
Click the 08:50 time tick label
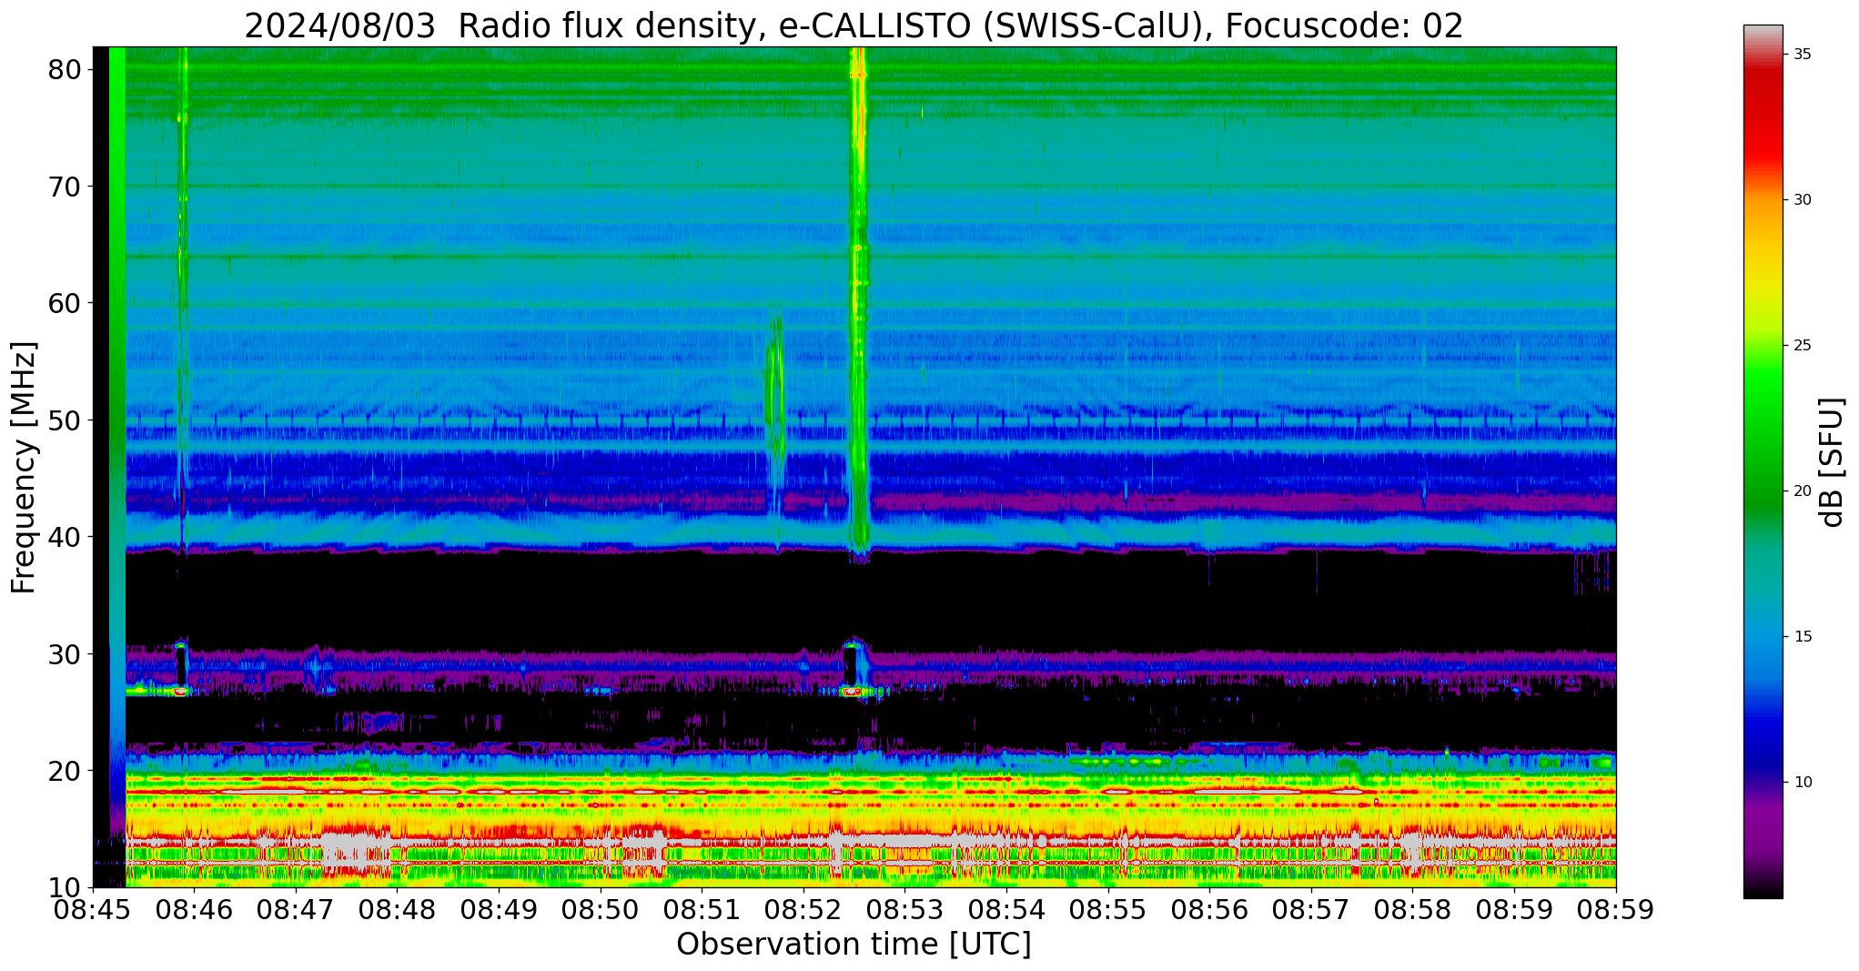coord(601,910)
